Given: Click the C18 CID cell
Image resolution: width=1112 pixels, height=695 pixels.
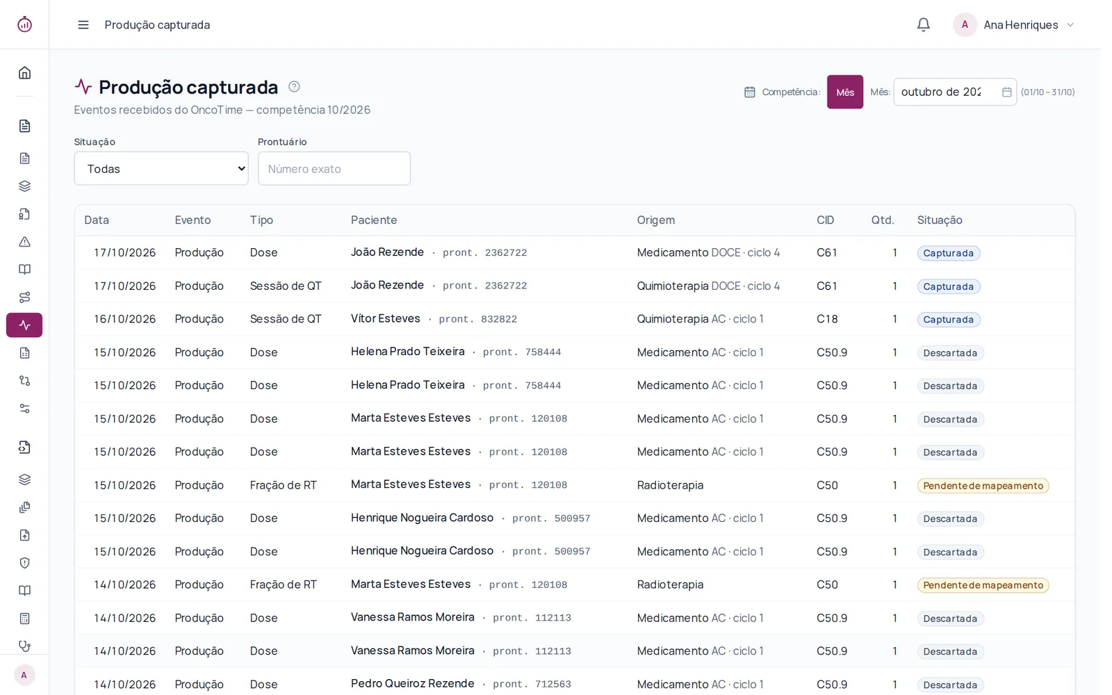Looking at the screenshot, I should click(827, 319).
